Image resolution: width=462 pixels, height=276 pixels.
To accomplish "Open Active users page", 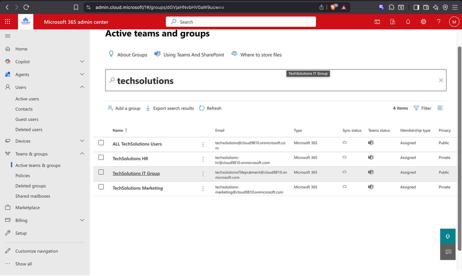I will click(27, 99).
